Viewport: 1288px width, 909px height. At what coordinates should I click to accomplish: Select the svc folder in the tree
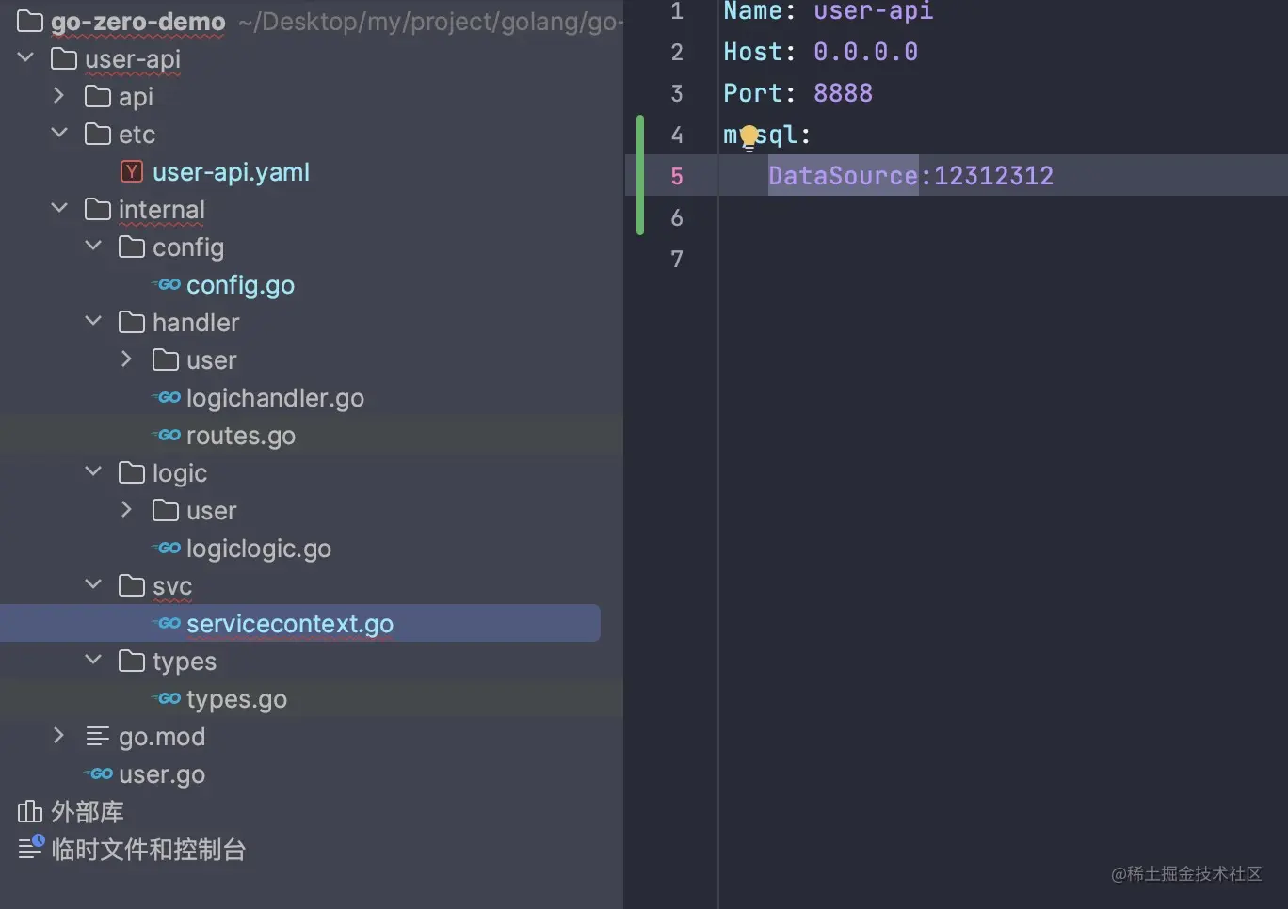pos(172,585)
